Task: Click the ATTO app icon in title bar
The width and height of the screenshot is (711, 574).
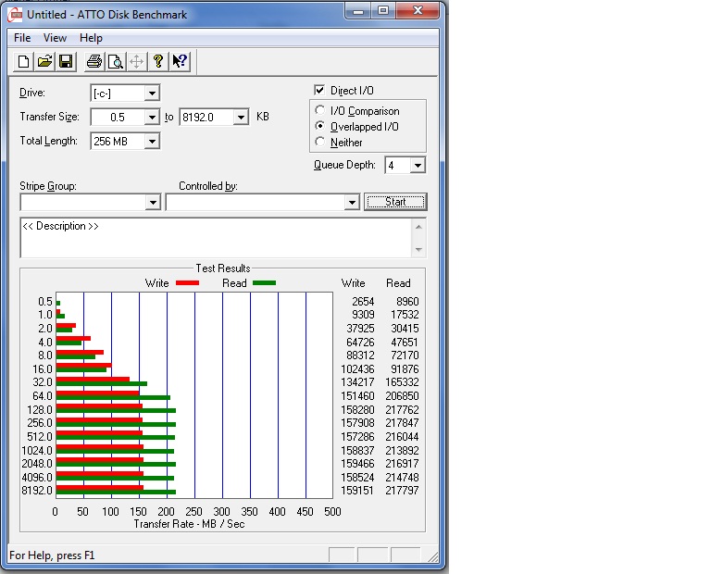Action: pos(16,15)
